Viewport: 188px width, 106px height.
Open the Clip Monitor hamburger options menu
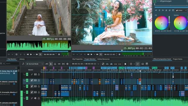pyautogui.click(x=59, y=54)
